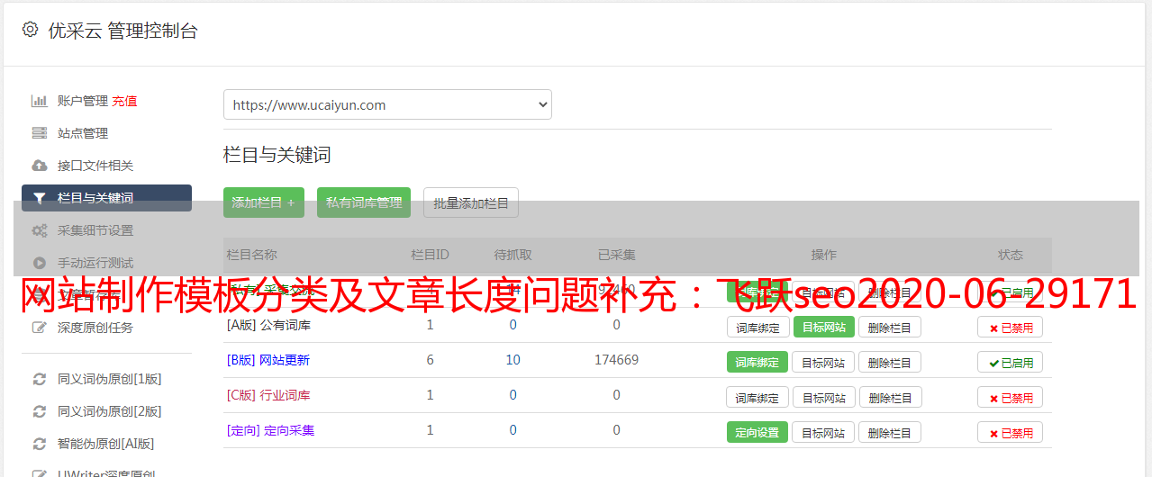This screenshot has height=477, width=1152.
Task: Toggle 已禁用 status of [定向] 定向采集
Action: [x=1011, y=433]
